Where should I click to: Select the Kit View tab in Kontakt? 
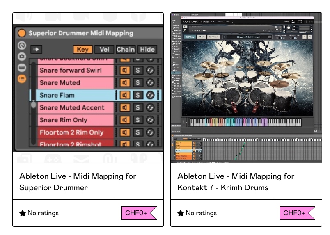pos(190,37)
